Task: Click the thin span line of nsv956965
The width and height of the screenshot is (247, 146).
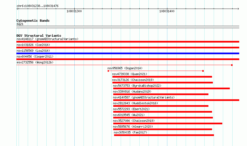Action: (156, 71)
